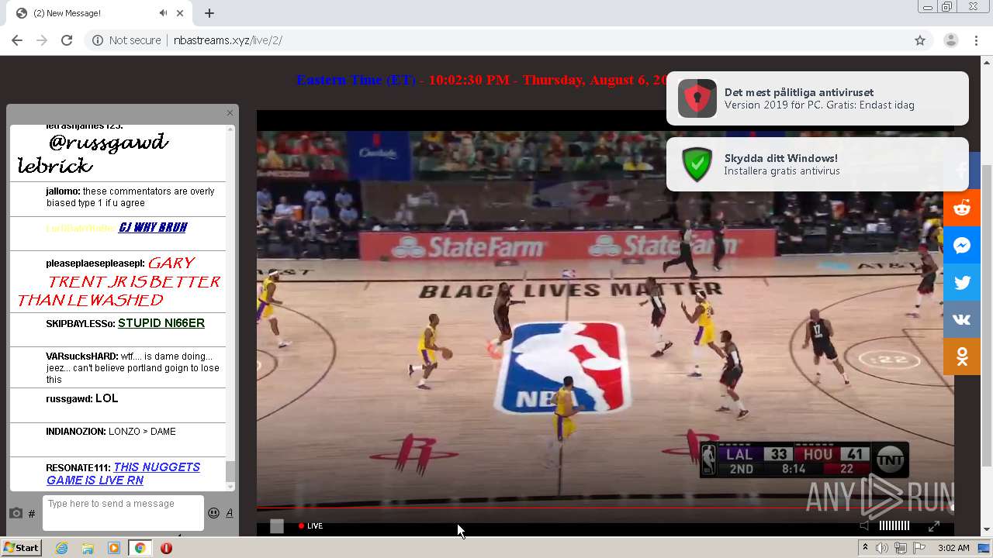
Task: Attach an image with the camera icon
Action: point(16,513)
